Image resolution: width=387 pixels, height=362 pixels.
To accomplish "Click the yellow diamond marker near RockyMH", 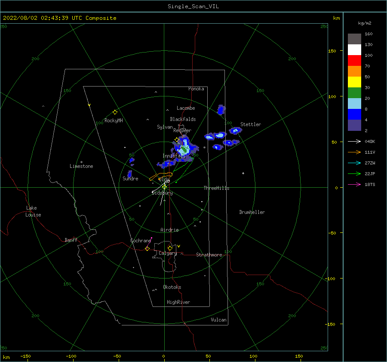I will [x=115, y=112].
